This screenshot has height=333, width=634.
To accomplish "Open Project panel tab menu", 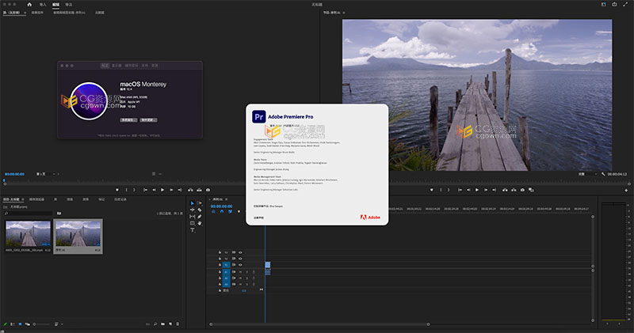I will click(x=23, y=199).
